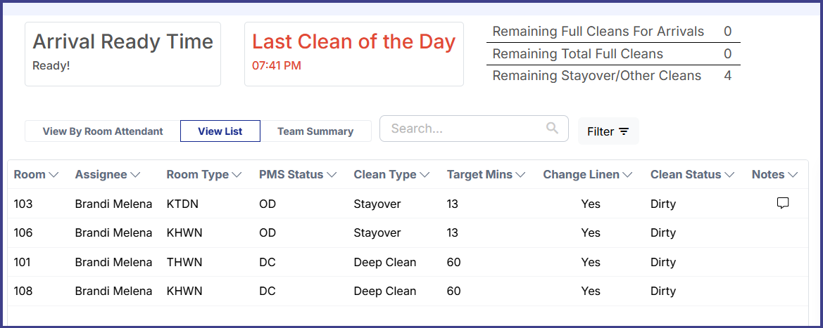Image resolution: width=823 pixels, height=328 pixels.
Task: Expand Clean Type column chevron
Action: [425, 175]
